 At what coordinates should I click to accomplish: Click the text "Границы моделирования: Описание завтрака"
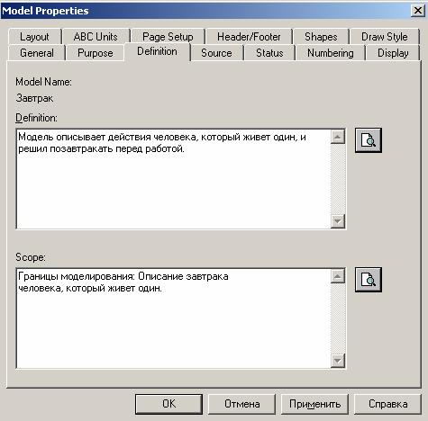123,276
